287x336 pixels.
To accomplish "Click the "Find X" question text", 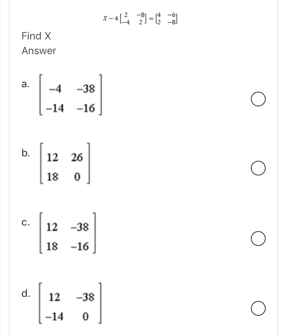I will [x=36, y=36].
